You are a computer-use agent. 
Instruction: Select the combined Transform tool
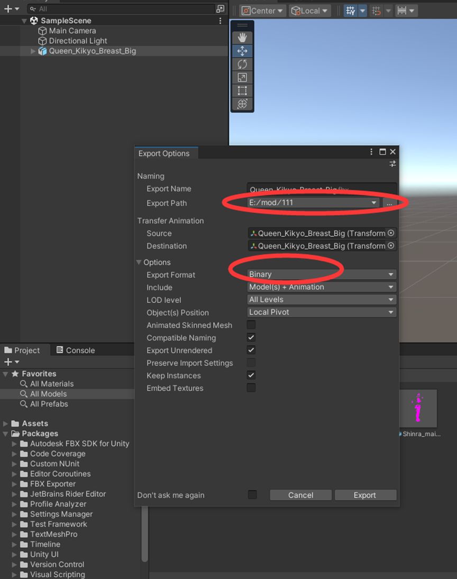[x=242, y=104]
